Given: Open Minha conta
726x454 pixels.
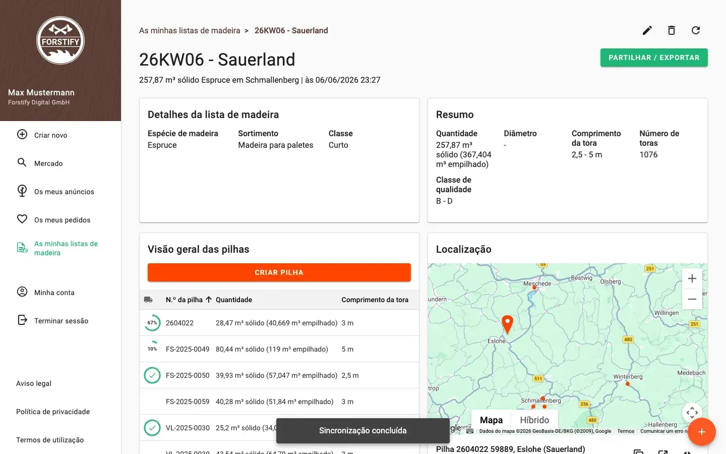Looking at the screenshot, I should [x=60, y=293].
